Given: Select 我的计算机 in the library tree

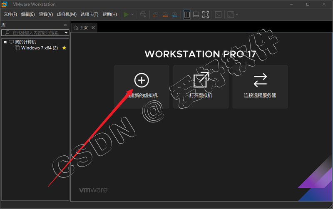Looking at the screenshot, I should click(x=25, y=42).
